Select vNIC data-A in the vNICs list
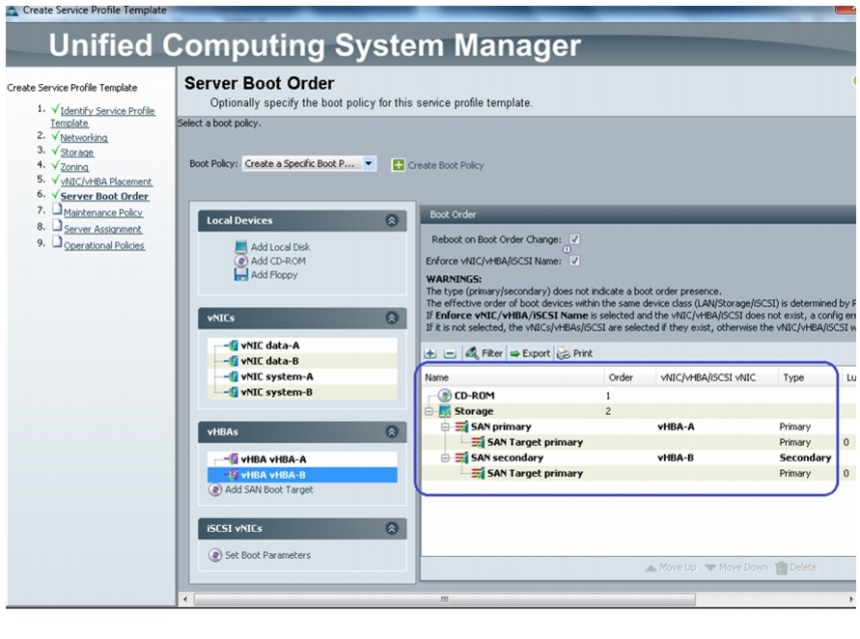Viewport: 860px width, 639px height. coord(302,346)
